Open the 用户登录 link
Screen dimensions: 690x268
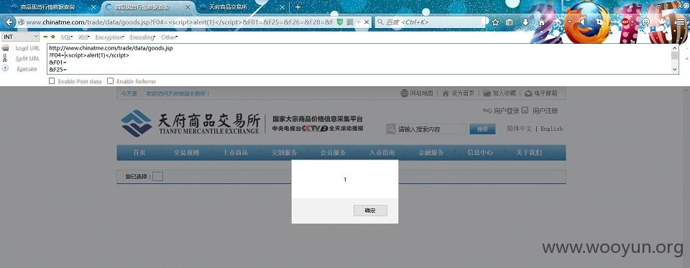(x=506, y=111)
